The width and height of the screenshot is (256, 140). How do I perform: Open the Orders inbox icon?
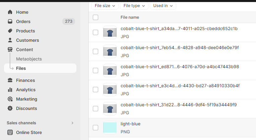point(10,21)
